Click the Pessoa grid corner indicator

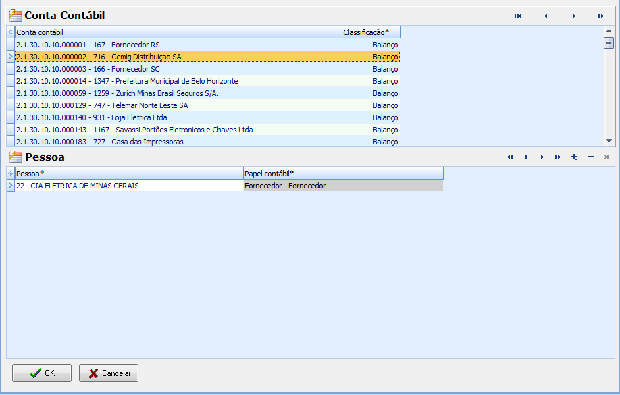click(11, 173)
